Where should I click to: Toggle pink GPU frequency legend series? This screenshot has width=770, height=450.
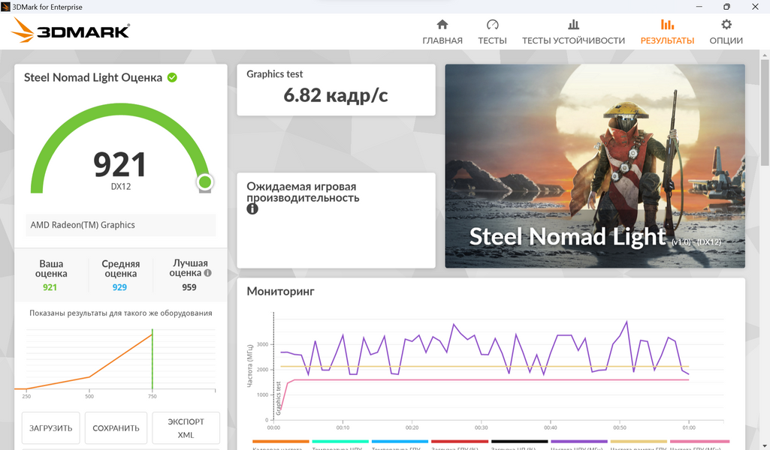(x=699, y=442)
